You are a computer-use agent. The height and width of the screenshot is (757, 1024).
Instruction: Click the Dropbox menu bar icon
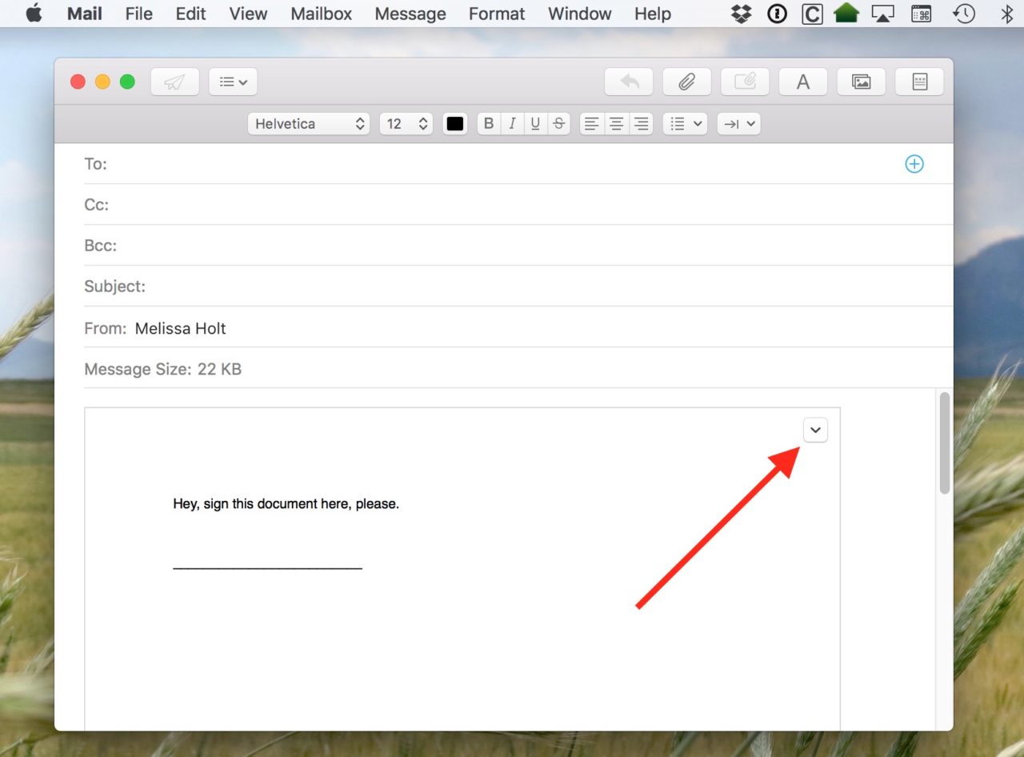[742, 14]
